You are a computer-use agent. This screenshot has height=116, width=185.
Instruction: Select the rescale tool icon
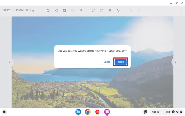pyautogui.click(x=102, y=10)
